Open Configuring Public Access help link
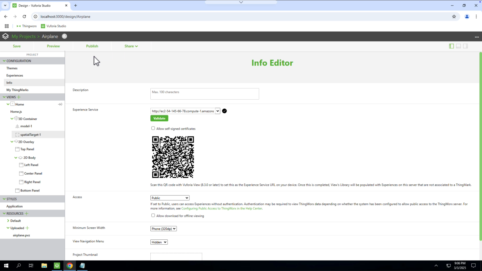Viewport: 482px width, 271px height. pyautogui.click(x=222, y=209)
